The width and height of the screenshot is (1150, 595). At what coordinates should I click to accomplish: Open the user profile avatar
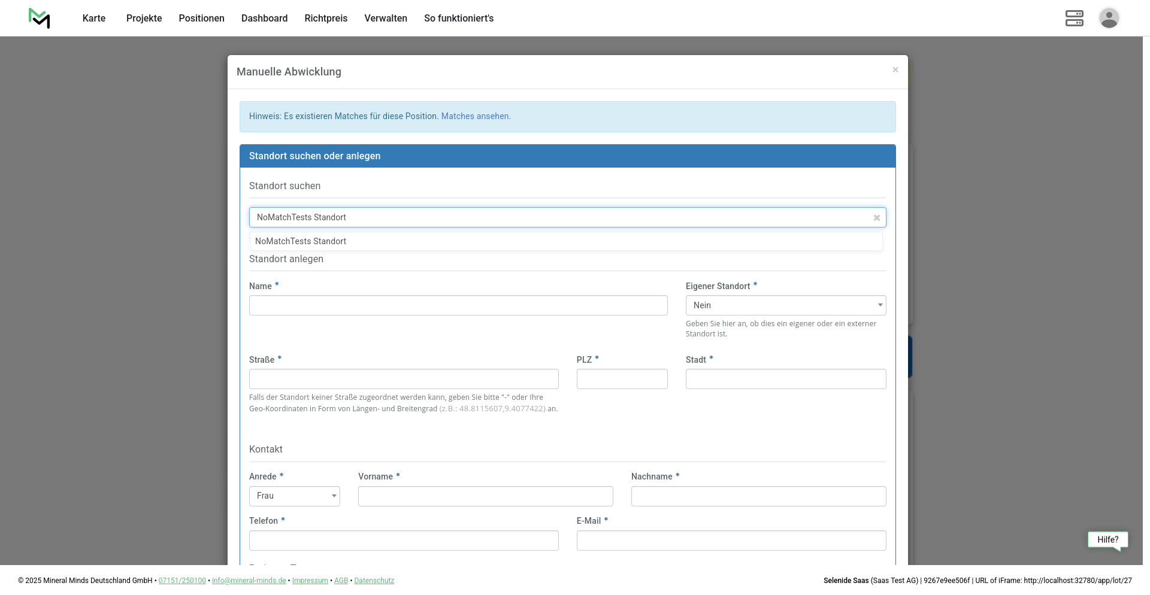[x=1109, y=18]
